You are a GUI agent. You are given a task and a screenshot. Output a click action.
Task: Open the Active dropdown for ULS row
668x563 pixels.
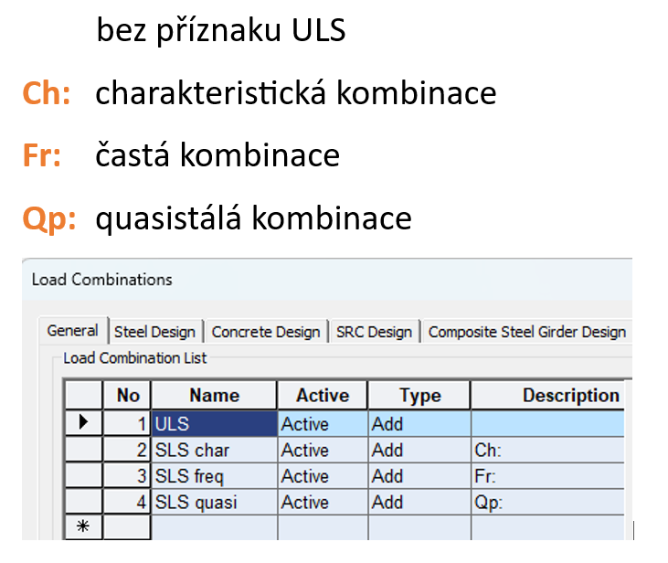pos(322,423)
